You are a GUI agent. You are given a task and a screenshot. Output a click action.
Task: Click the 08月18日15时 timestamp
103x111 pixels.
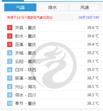(89, 18)
